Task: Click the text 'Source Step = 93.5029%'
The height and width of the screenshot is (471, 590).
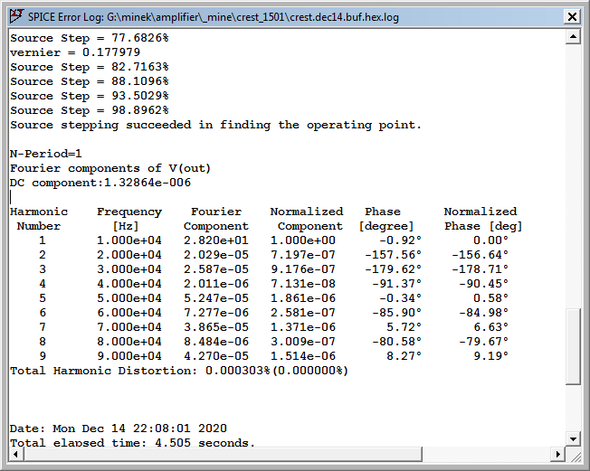Action: [90, 96]
